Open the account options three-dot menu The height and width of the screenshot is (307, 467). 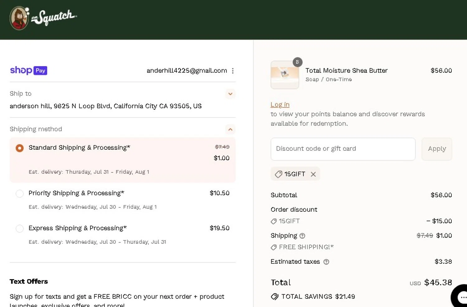pyautogui.click(x=233, y=71)
